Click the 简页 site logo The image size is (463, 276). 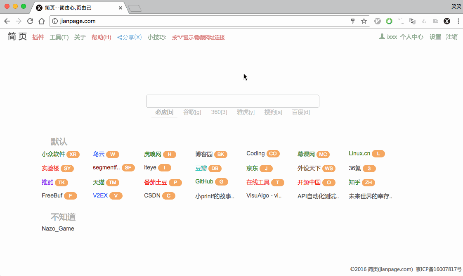tap(17, 36)
